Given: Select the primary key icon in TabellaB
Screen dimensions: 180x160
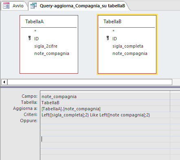Looking at the screenshot, I should [x=108, y=38].
